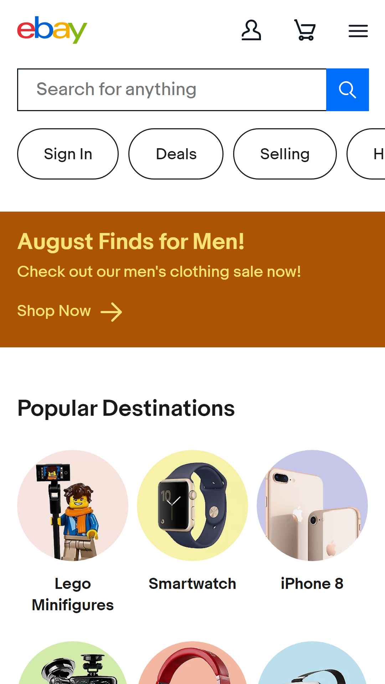Open the Lego Minifigures image
385x684 pixels.
tap(73, 506)
